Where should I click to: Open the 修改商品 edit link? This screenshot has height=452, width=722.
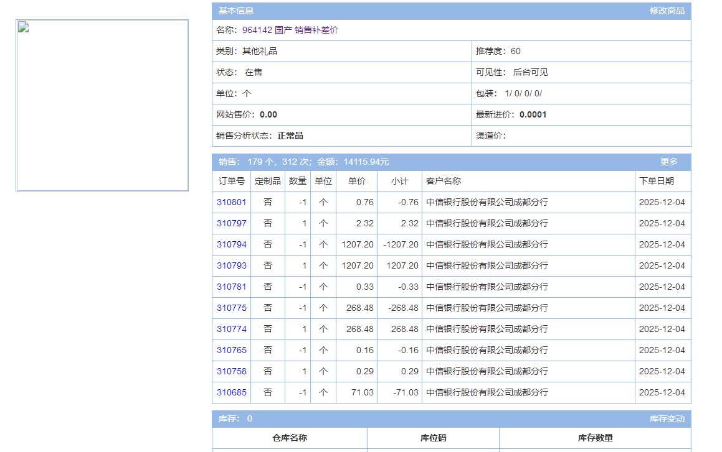(667, 11)
